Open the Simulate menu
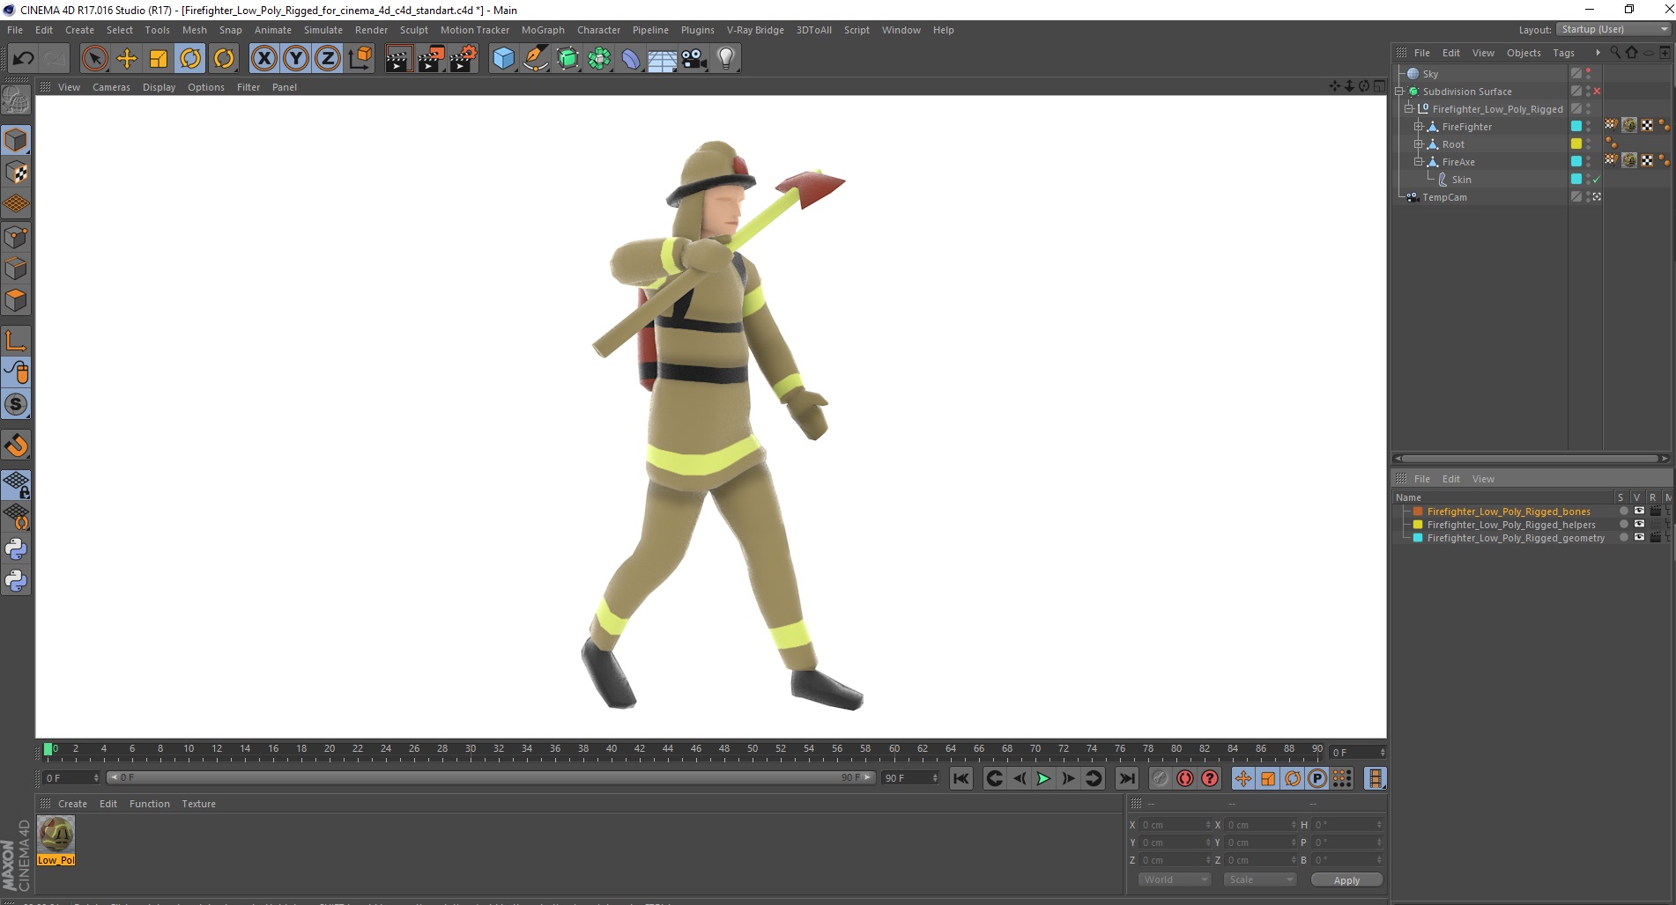This screenshot has height=905, width=1676. point(323,30)
